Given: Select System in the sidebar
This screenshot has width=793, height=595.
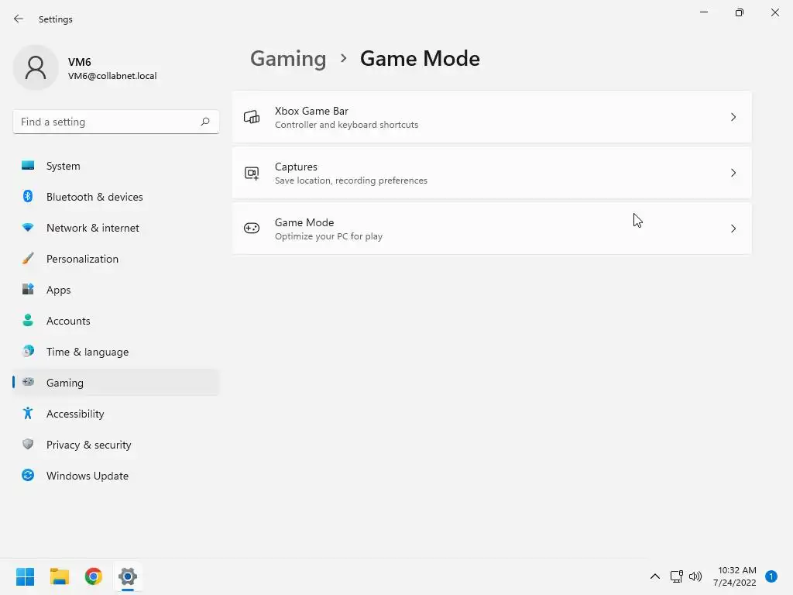Looking at the screenshot, I should click(x=116, y=166).
